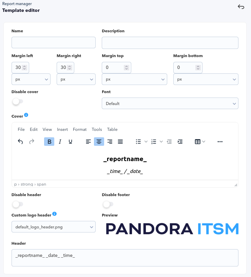Open the Insert menu in the editor
Image resolution: width=251 pixels, height=277 pixels.
click(x=62, y=129)
